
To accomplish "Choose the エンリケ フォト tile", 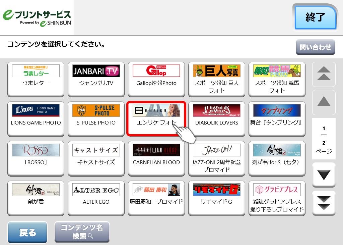I will pos(156,119).
